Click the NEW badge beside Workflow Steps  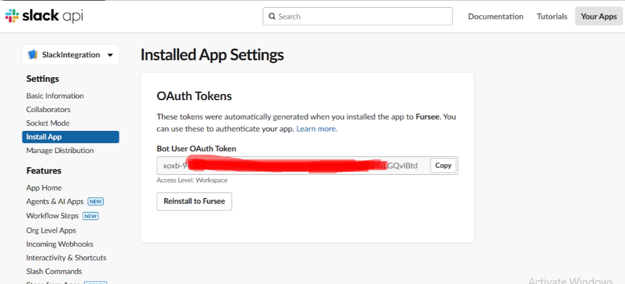(90, 216)
